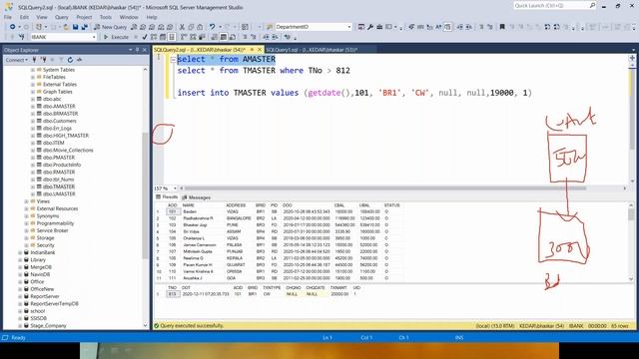Click the Quick Launch search box
Viewport: 639px width, 359px height.
tap(554, 6)
